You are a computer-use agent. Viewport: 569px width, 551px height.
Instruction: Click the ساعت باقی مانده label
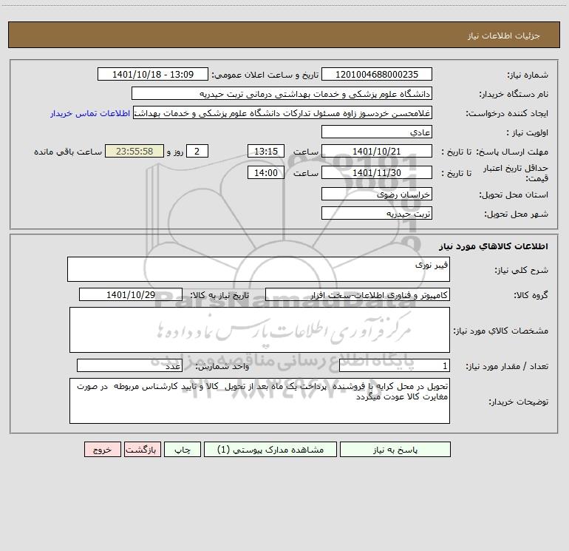click(68, 152)
